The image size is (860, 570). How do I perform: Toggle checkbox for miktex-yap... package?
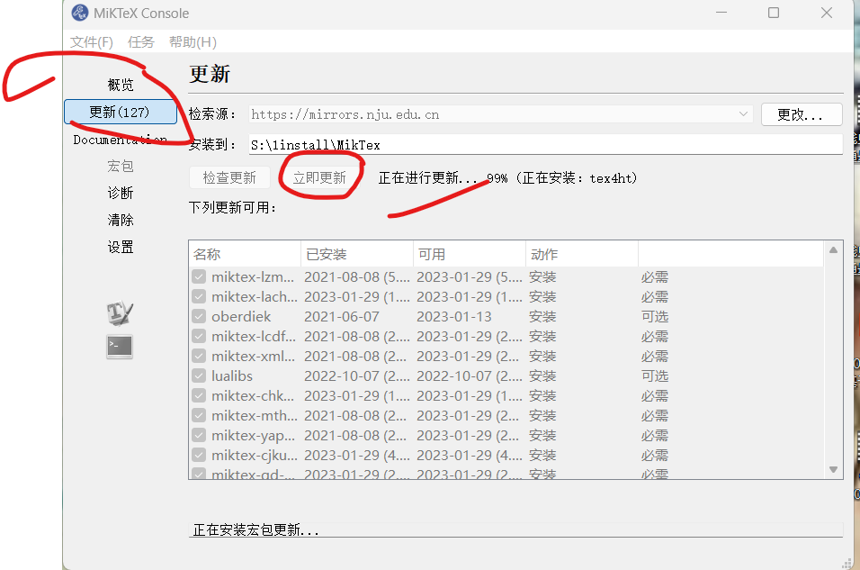coord(199,435)
